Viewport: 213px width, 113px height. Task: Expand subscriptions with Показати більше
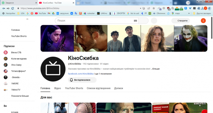[20, 96]
